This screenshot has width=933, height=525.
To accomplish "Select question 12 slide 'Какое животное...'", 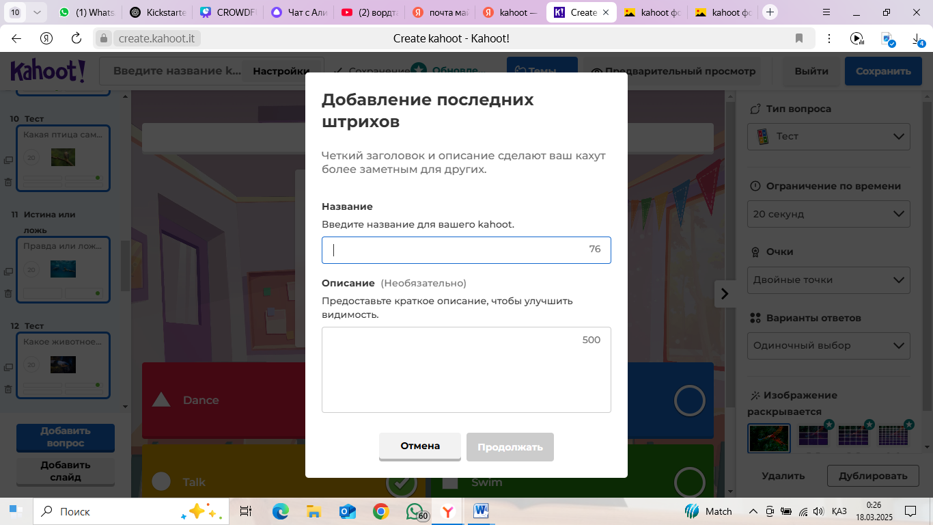I will tap(63, 364).
